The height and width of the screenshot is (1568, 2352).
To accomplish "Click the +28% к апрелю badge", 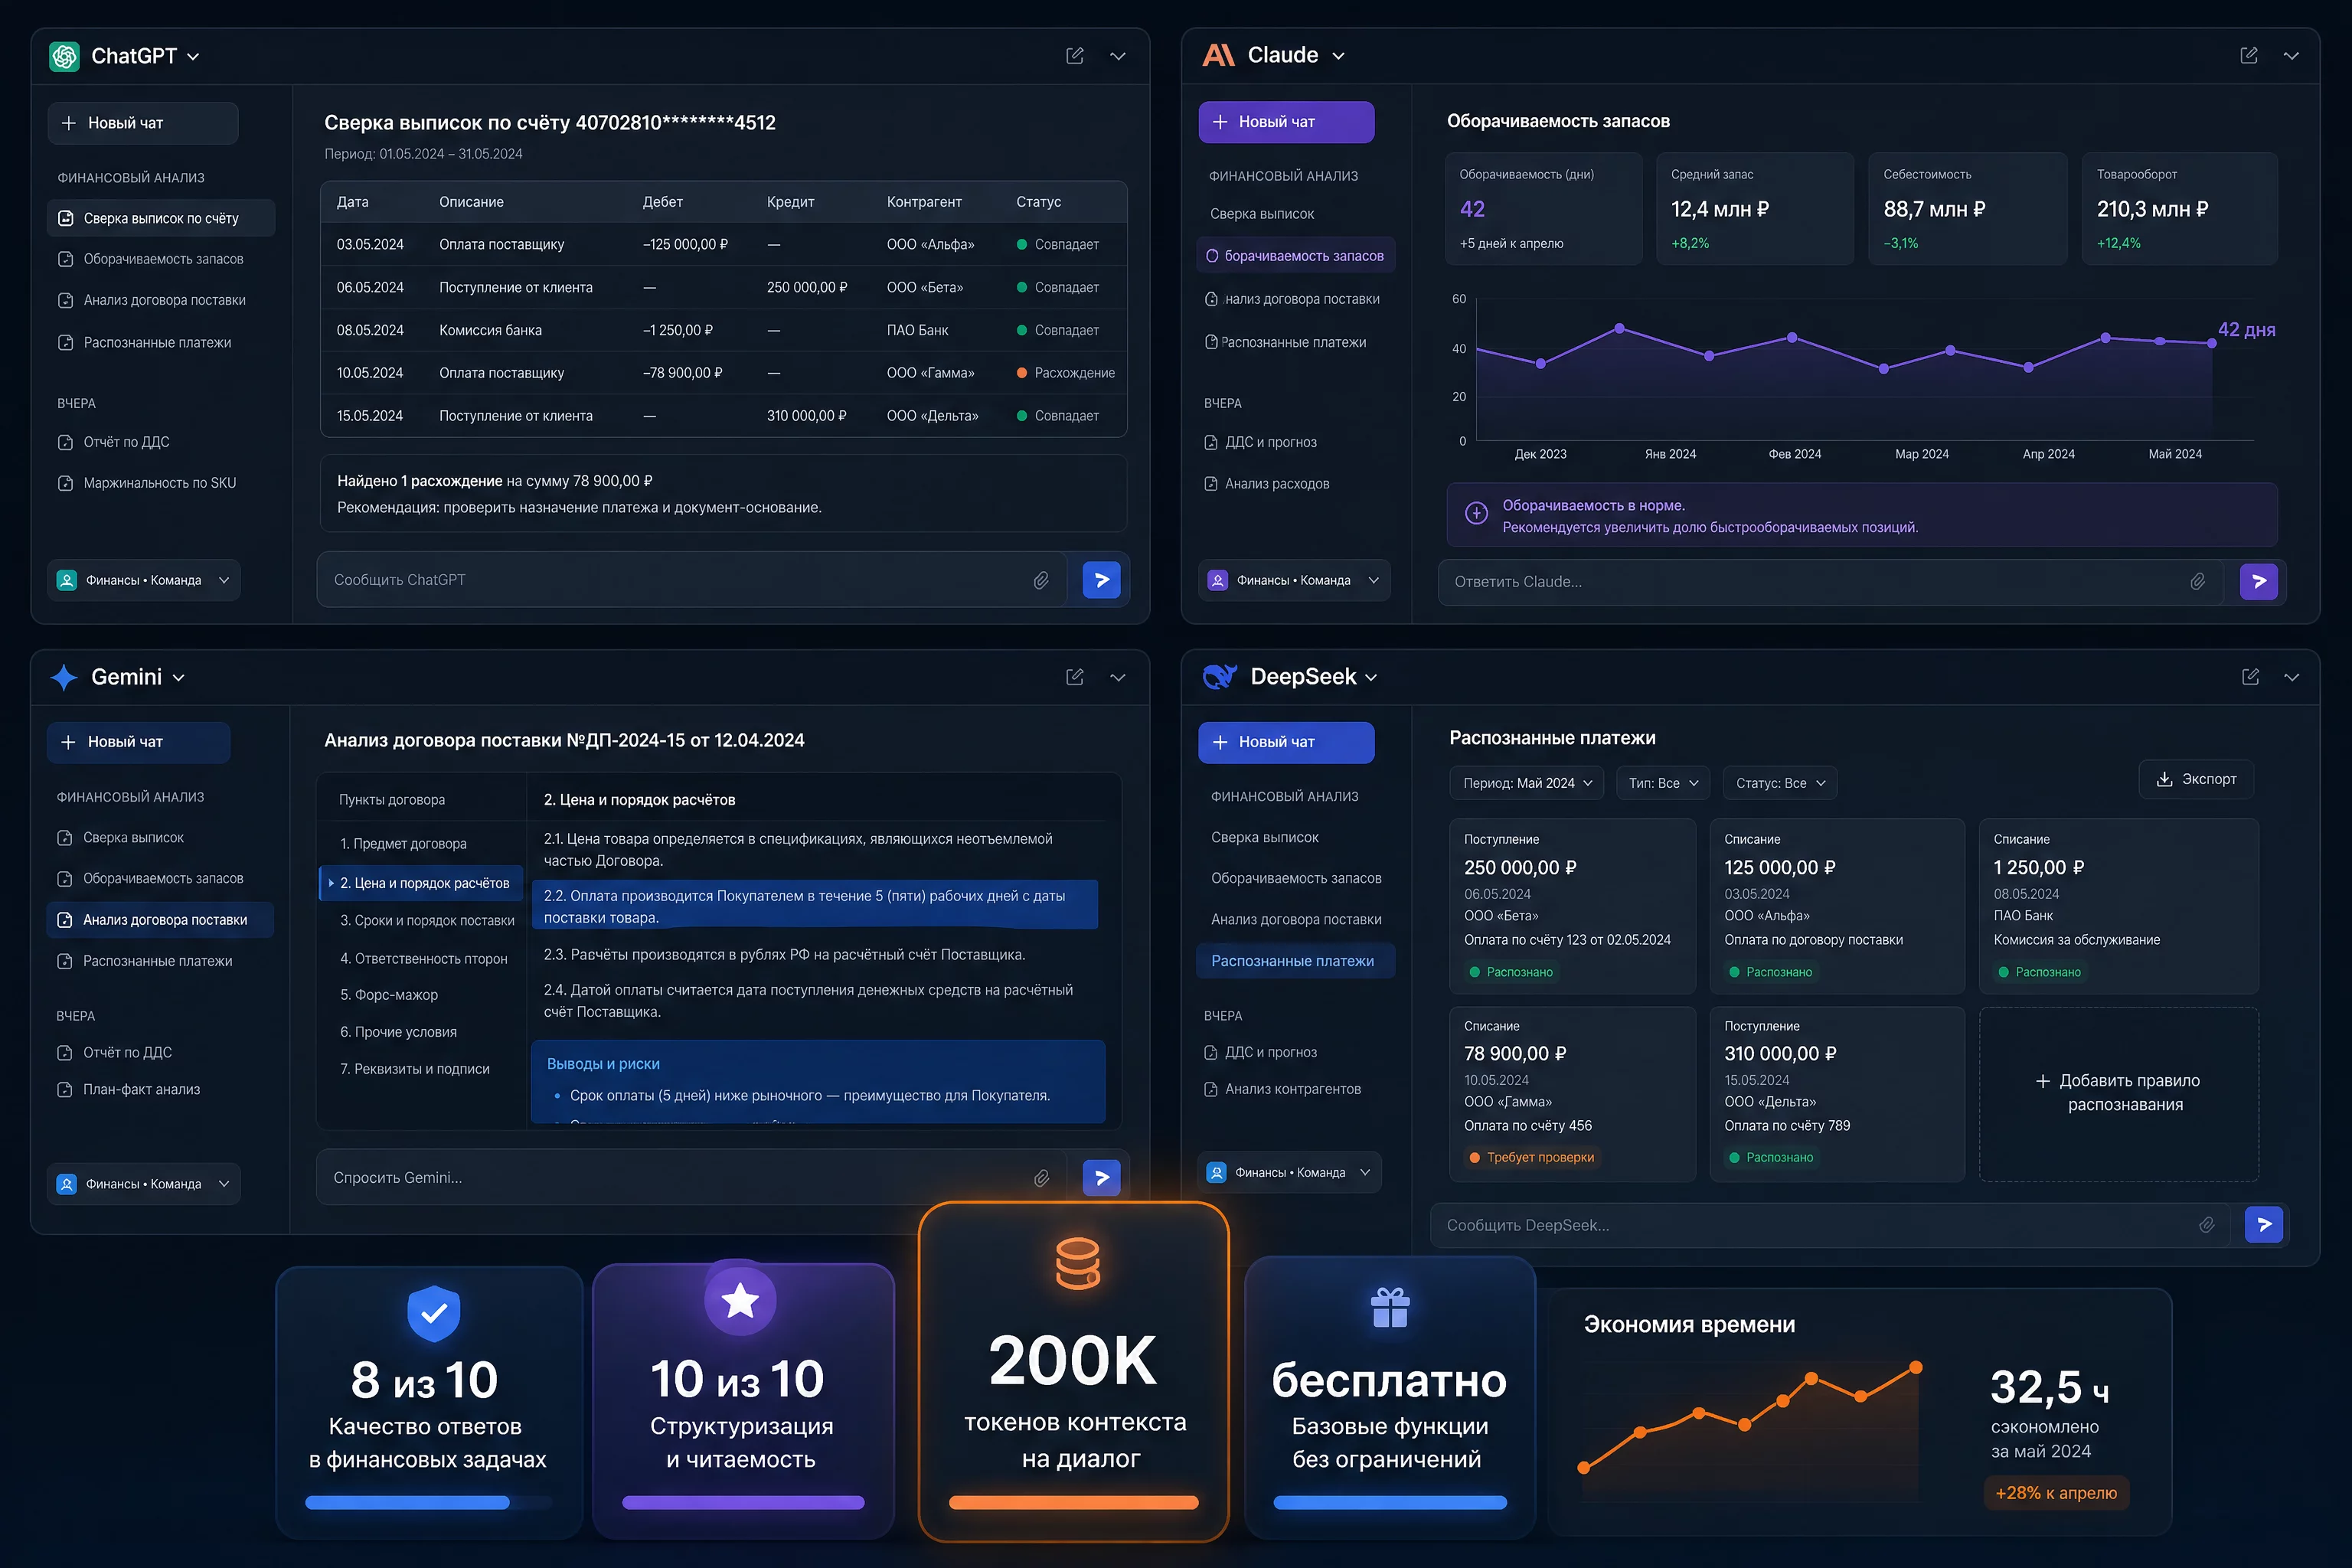I will coord(2056,1493).
